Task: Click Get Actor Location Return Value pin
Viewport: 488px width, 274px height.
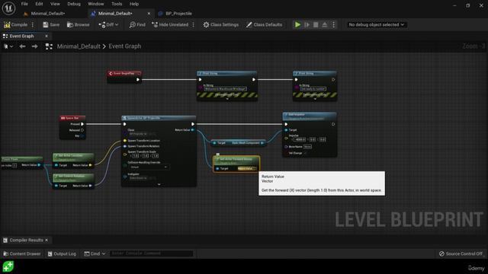Action: point(91,165)
